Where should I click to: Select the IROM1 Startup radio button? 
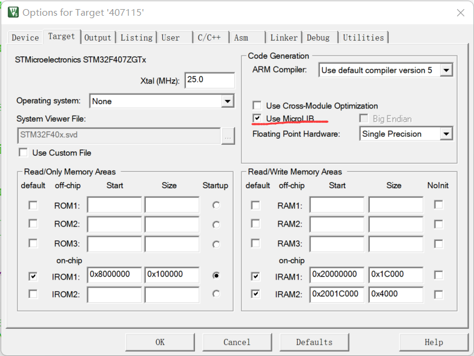[216, 275]
